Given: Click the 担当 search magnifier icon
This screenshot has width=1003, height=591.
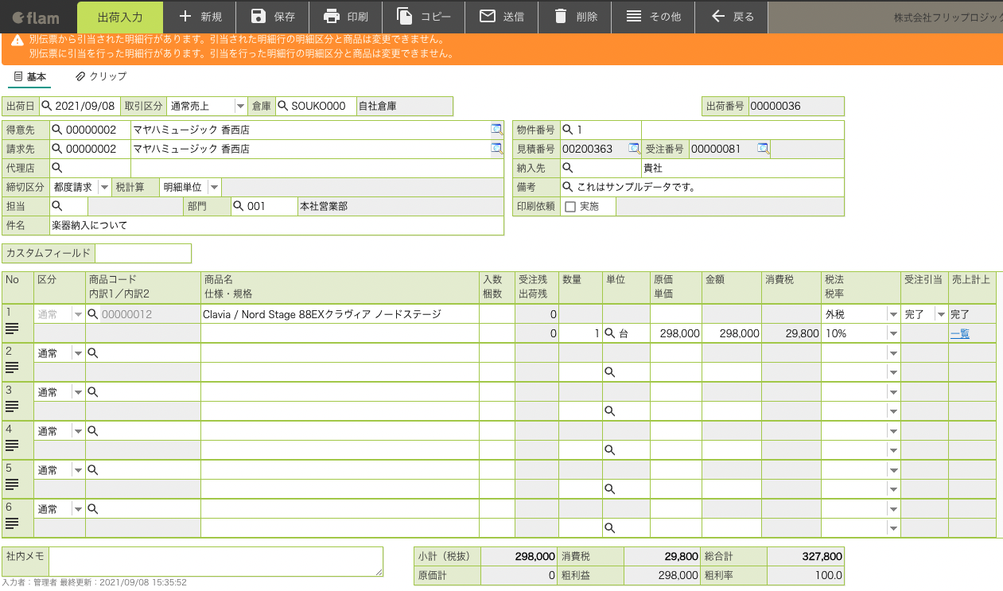Looking at the screenshot, I should coord(56,206).
